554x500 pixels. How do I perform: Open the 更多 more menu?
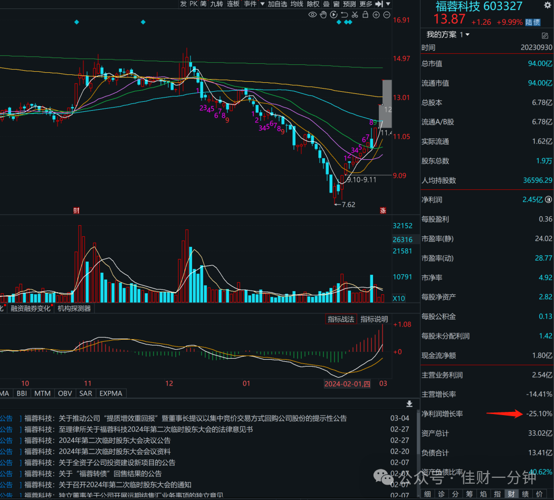click(x=366, y=4)
